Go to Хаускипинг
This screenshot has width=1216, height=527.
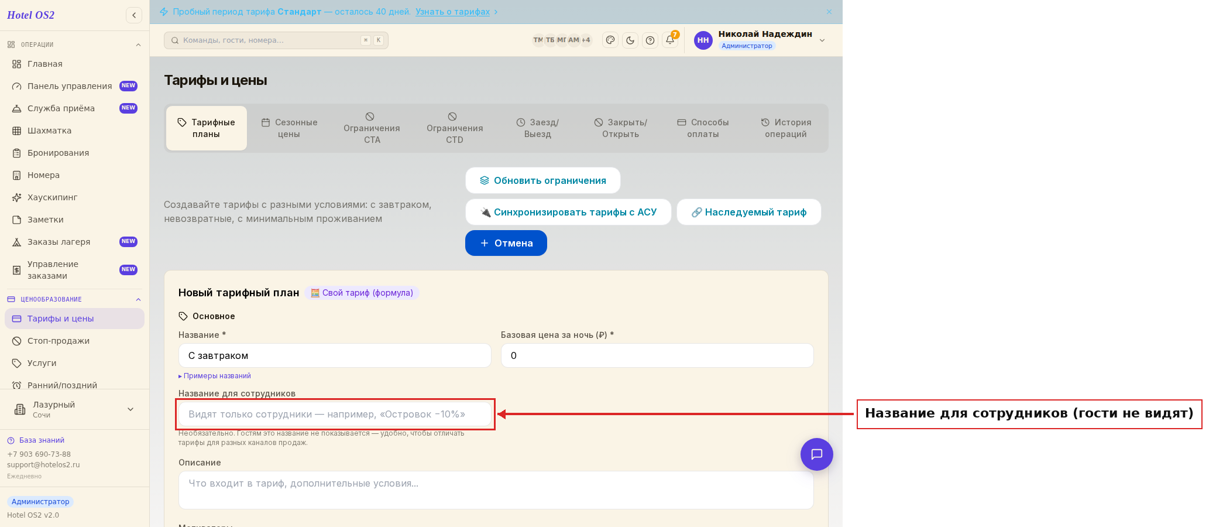pos(74,197)
